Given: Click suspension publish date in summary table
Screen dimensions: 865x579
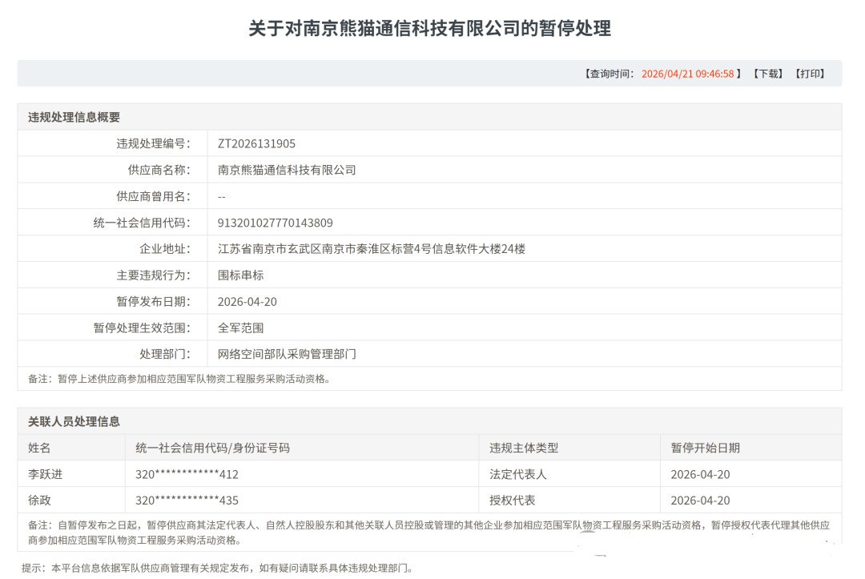Looking at the screenshot, I should pos(247,302).
